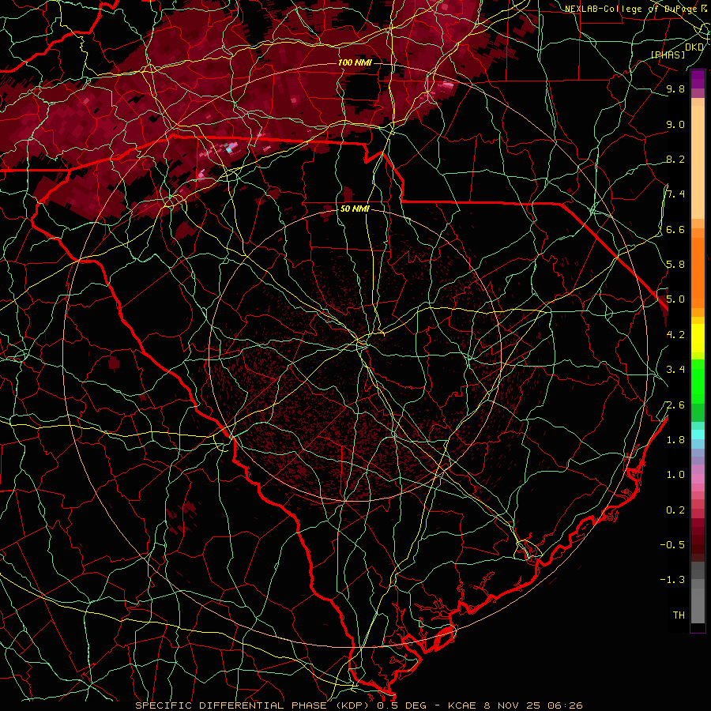Click the 5.8 scale value
The image size is (711, 711).
(x=675, y=264)
